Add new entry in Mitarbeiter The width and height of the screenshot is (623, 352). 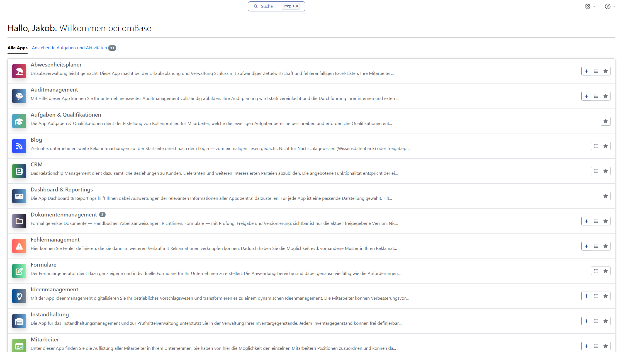click(587, 346)
